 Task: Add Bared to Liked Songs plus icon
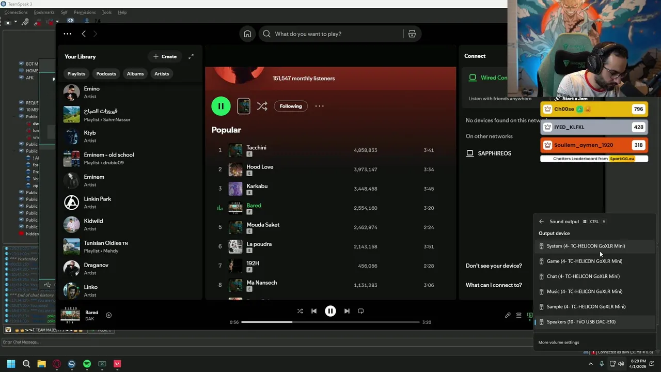click(108, 315)
